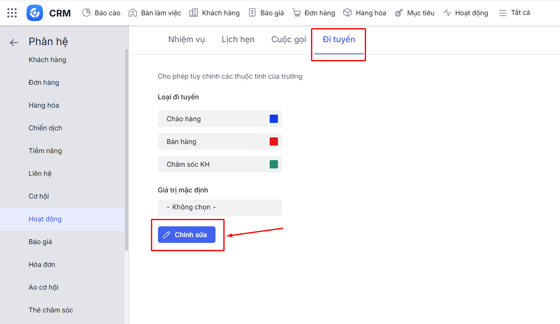Image resolution: width=560 pixels, height=324 pixels.
Task: Click the back arrow beside Phân hệ
Action: click(x=14, y=42)
